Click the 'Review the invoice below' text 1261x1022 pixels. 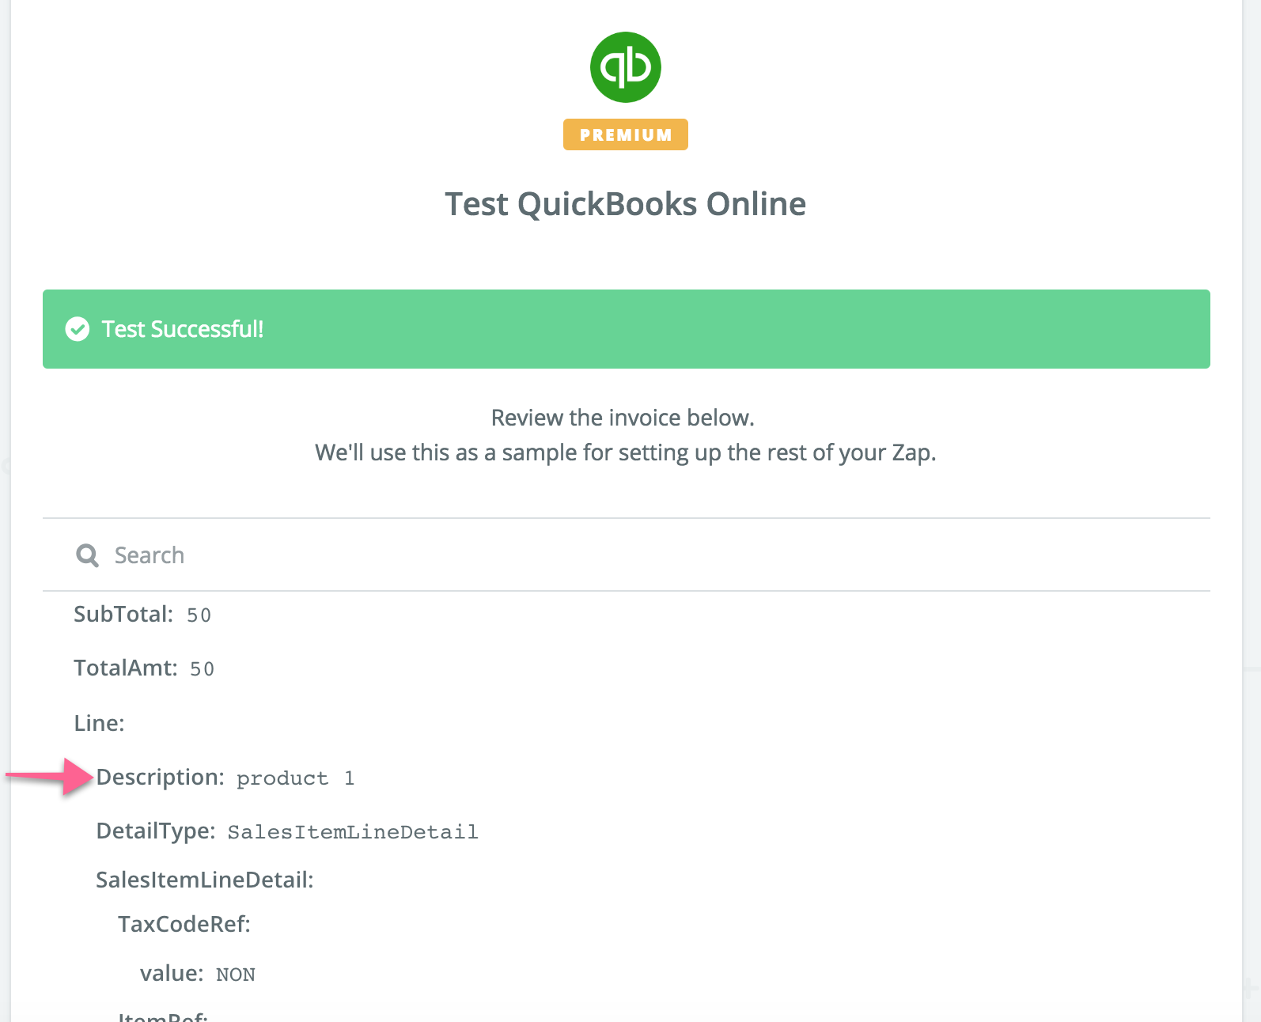[x=623, y=418]
